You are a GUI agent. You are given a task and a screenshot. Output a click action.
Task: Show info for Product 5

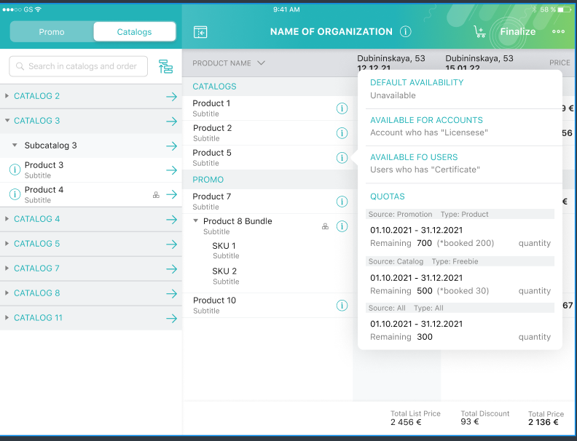click(x=342, y=158)
